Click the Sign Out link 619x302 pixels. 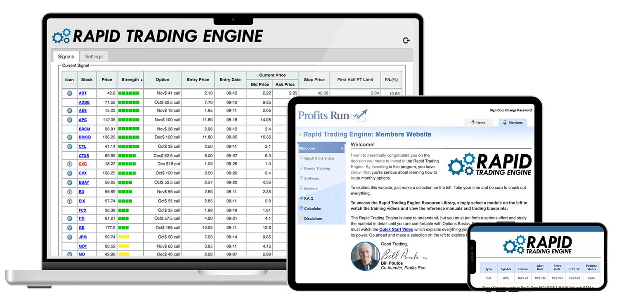click(495, 110)
